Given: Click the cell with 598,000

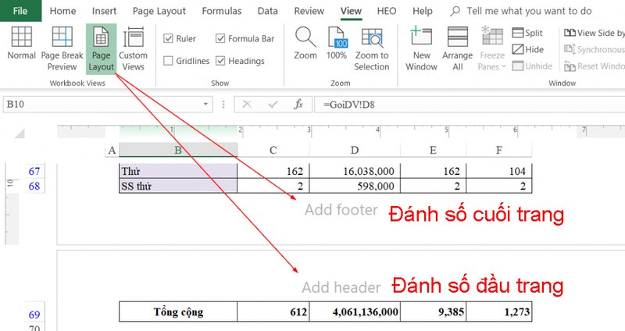Looking at the screenshot, I should (x=355, y=186).
